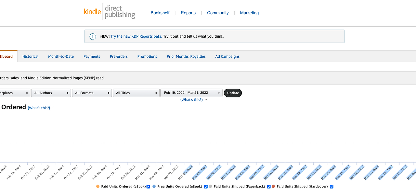The image size is (416, 194).
Task: Open the Marketing page
Action: (x=249, y=13)
